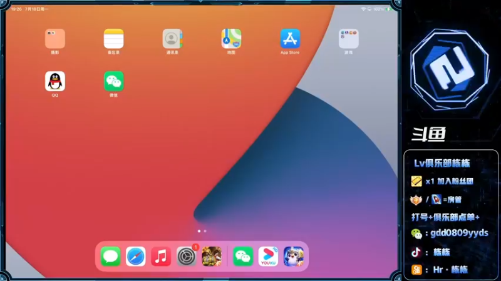The height and width of the screenshot is (281, 501).
Task: Tap the battery indicator in status bar
Action: (389, 9)
